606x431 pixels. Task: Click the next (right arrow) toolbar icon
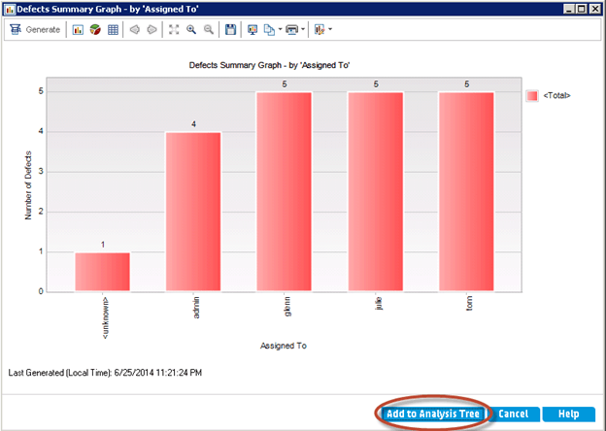pyautogui.click(x=151, y=30)
